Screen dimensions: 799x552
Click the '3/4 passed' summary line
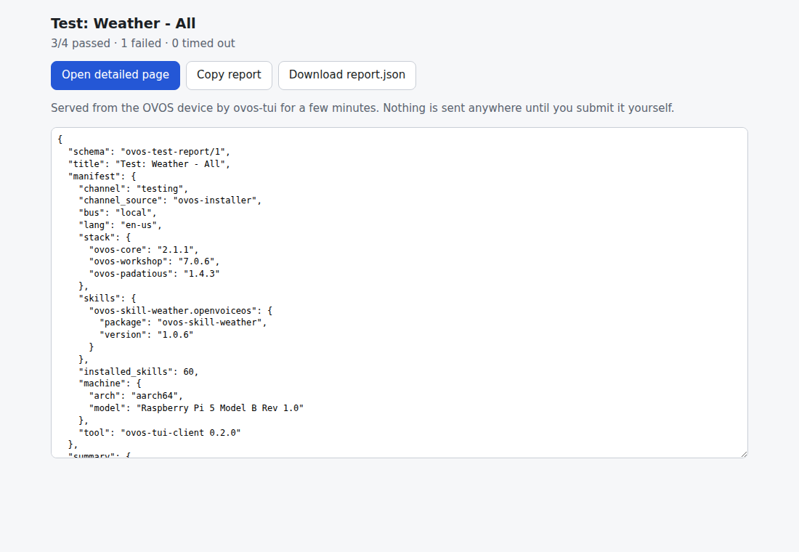tap(142, 44)
